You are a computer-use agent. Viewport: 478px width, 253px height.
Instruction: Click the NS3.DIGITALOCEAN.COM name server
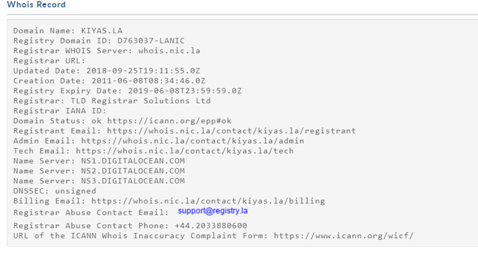click(x=127, y=181)
